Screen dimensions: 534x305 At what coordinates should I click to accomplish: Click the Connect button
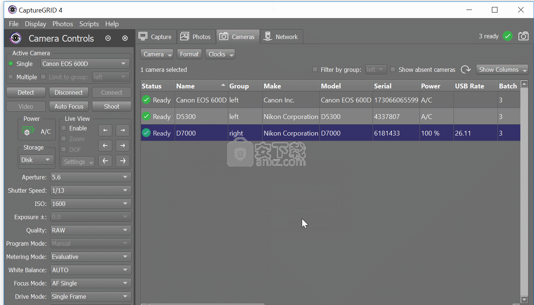(x=112, y=92)
